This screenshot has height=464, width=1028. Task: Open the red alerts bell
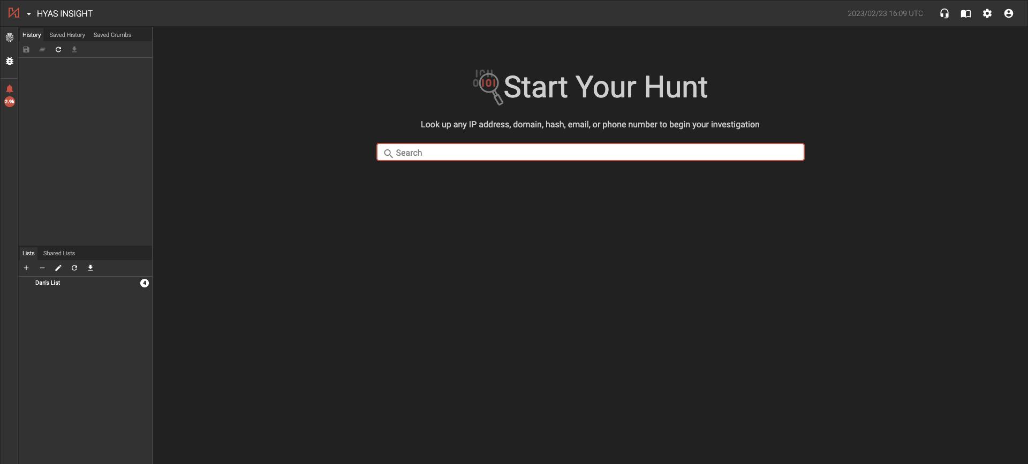click(x=10, y=89)
